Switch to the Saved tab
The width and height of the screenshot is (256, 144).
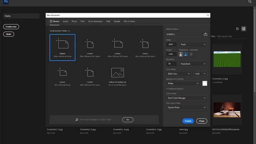tap(65, 21)
